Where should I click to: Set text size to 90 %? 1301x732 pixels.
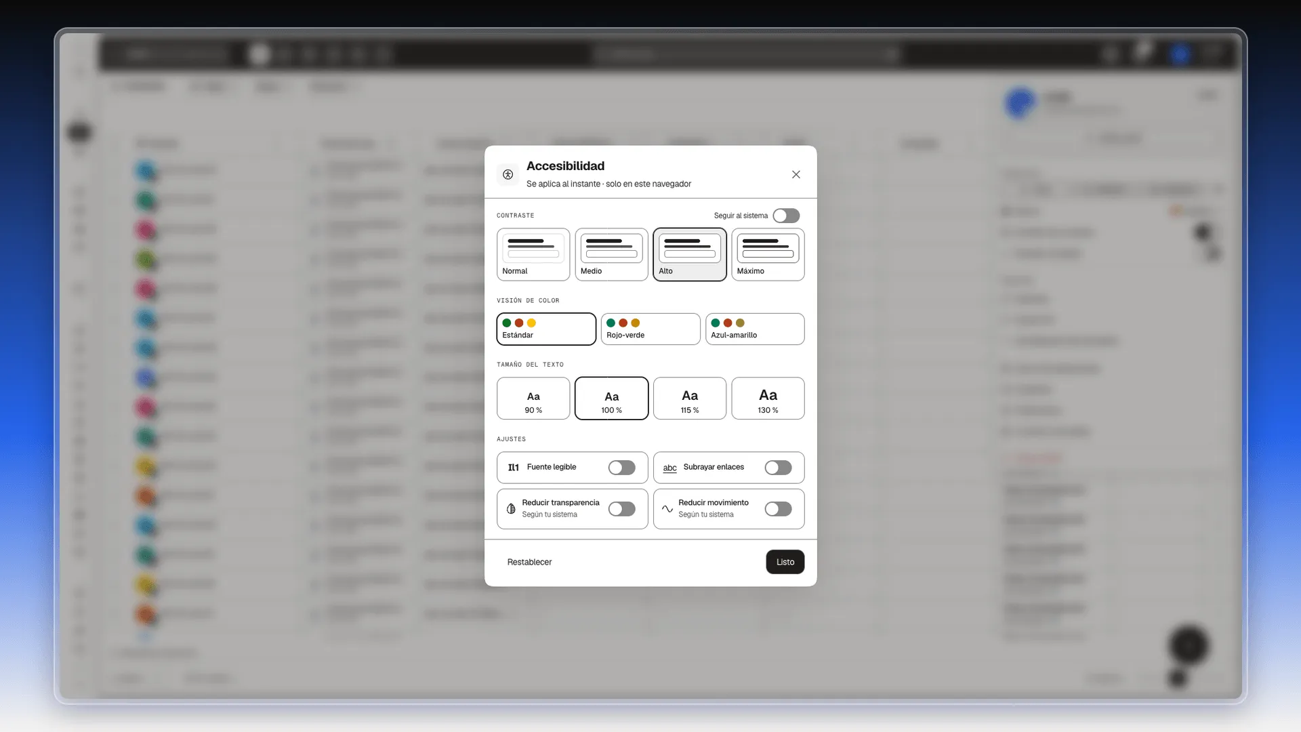(533, 399)
